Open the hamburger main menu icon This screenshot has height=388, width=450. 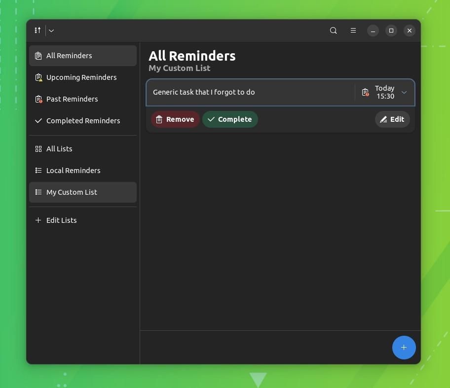click(x=353, y=30)
